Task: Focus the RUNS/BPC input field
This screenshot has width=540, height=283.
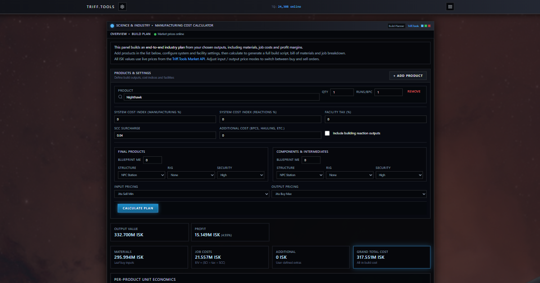Action: (388, 92)
